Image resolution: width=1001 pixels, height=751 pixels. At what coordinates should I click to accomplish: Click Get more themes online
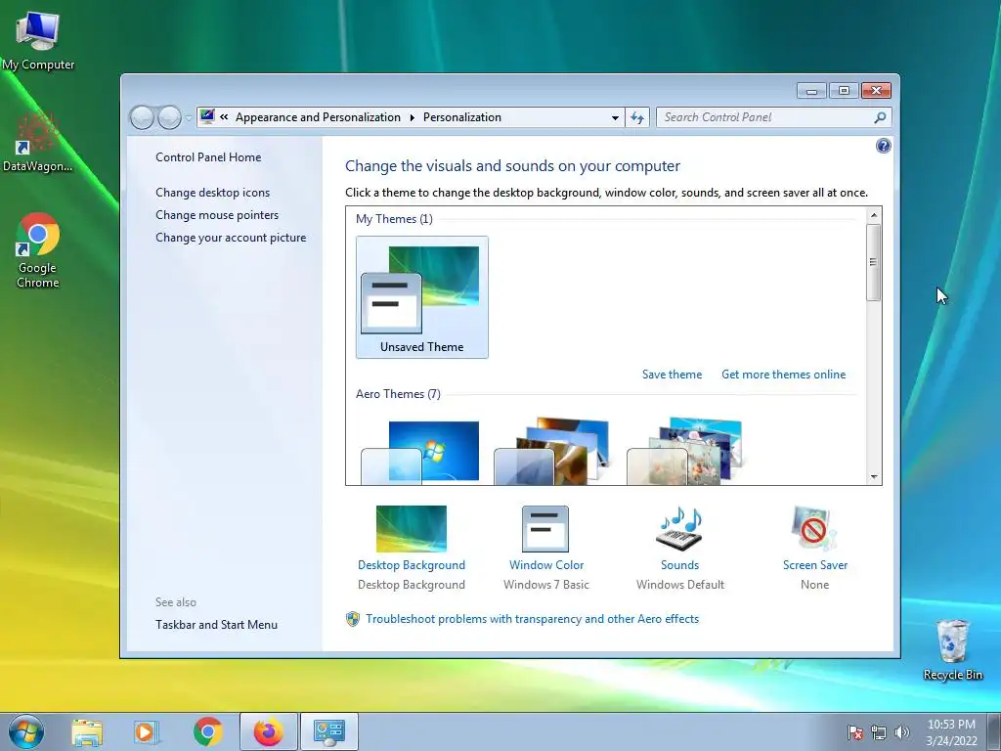[x=783, y=375]
